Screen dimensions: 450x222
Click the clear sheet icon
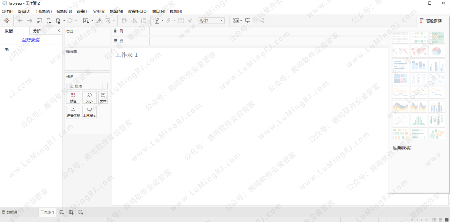click(108, 21)
